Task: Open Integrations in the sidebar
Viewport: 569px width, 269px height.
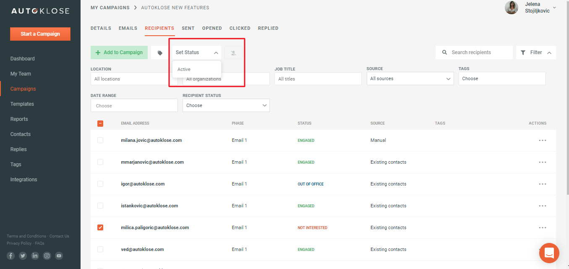Action: pos(24,180)
